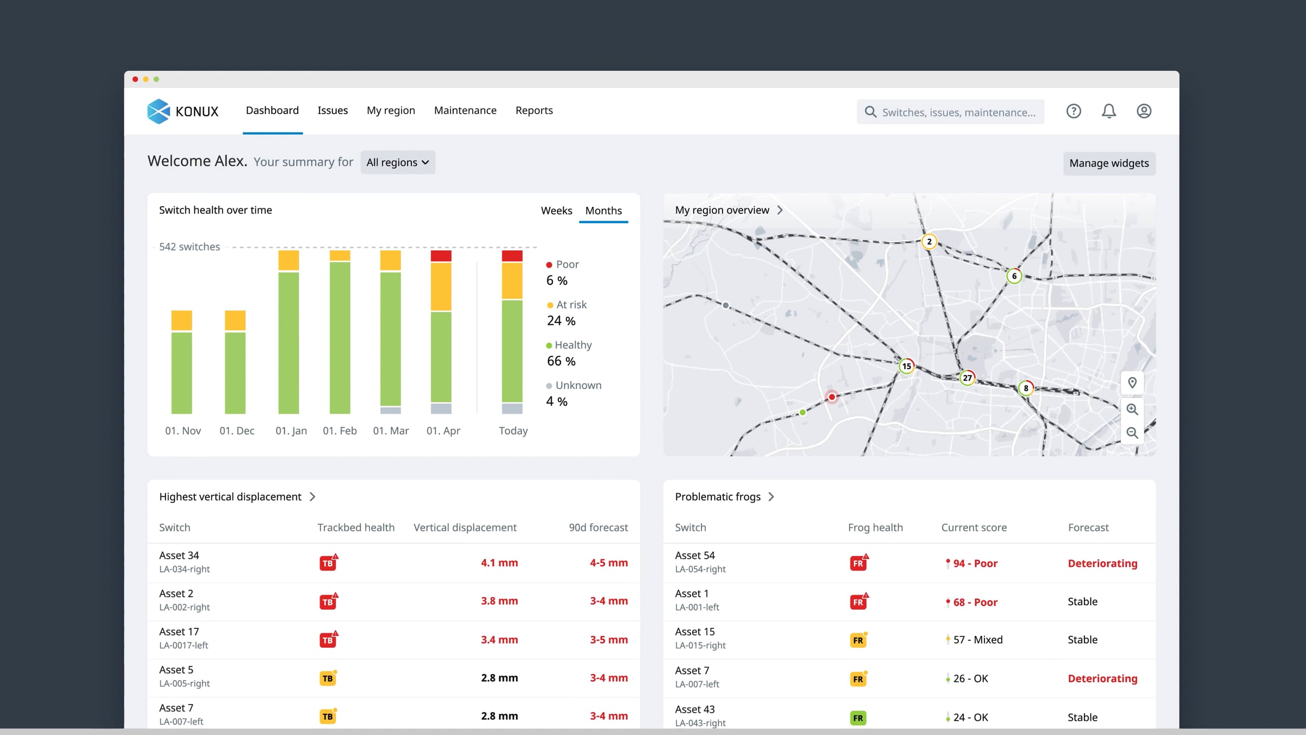Open Asset 1 LA-001-left row
Screen dimensions: 1306x735
pos(909,601)
